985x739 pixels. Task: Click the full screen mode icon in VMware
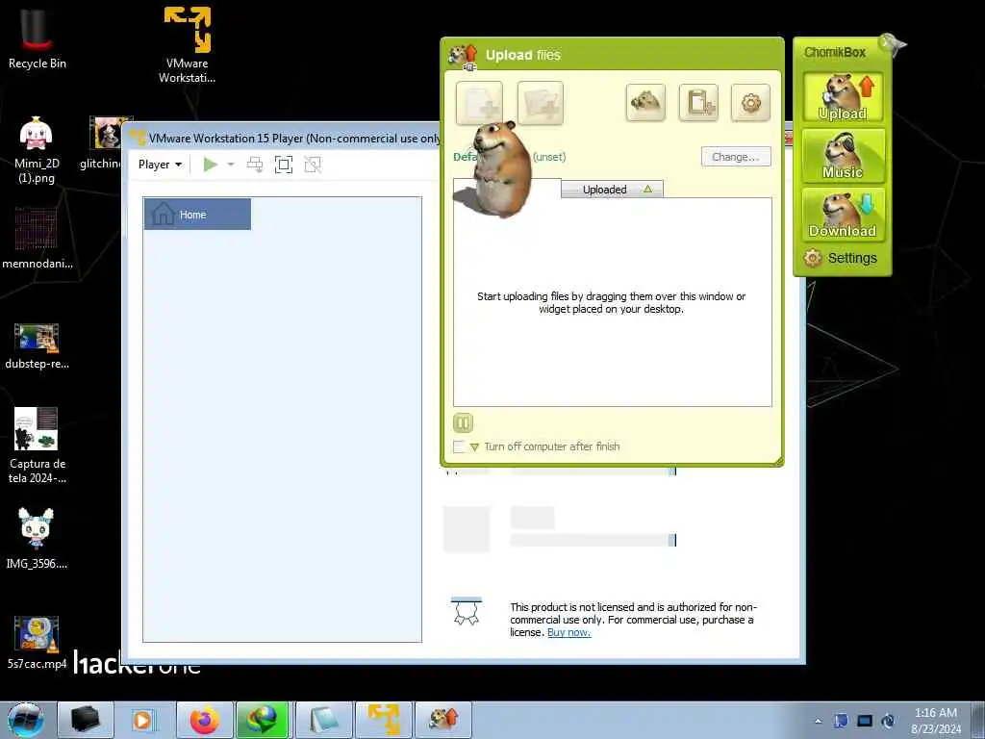tap(284, 165)
